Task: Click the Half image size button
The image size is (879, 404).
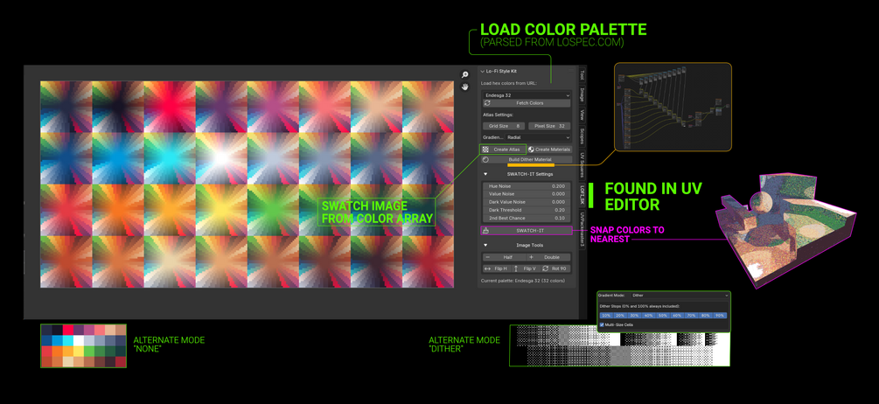Action: (504, 257)
